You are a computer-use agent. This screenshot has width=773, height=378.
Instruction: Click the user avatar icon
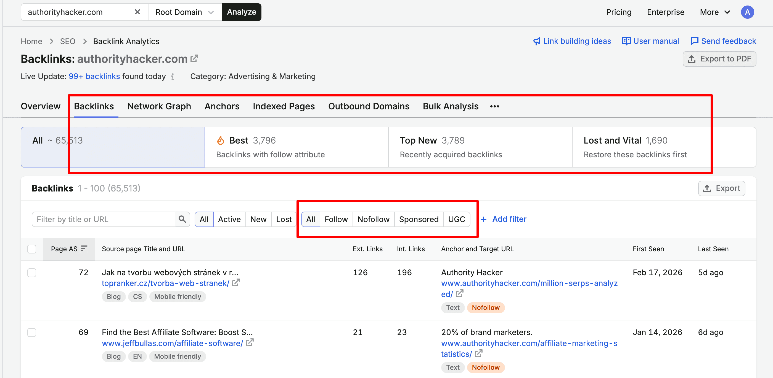tap(747, 12)
